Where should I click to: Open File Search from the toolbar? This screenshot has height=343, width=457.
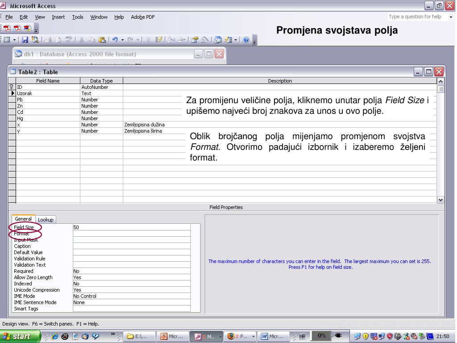click(x=35, y=40)
